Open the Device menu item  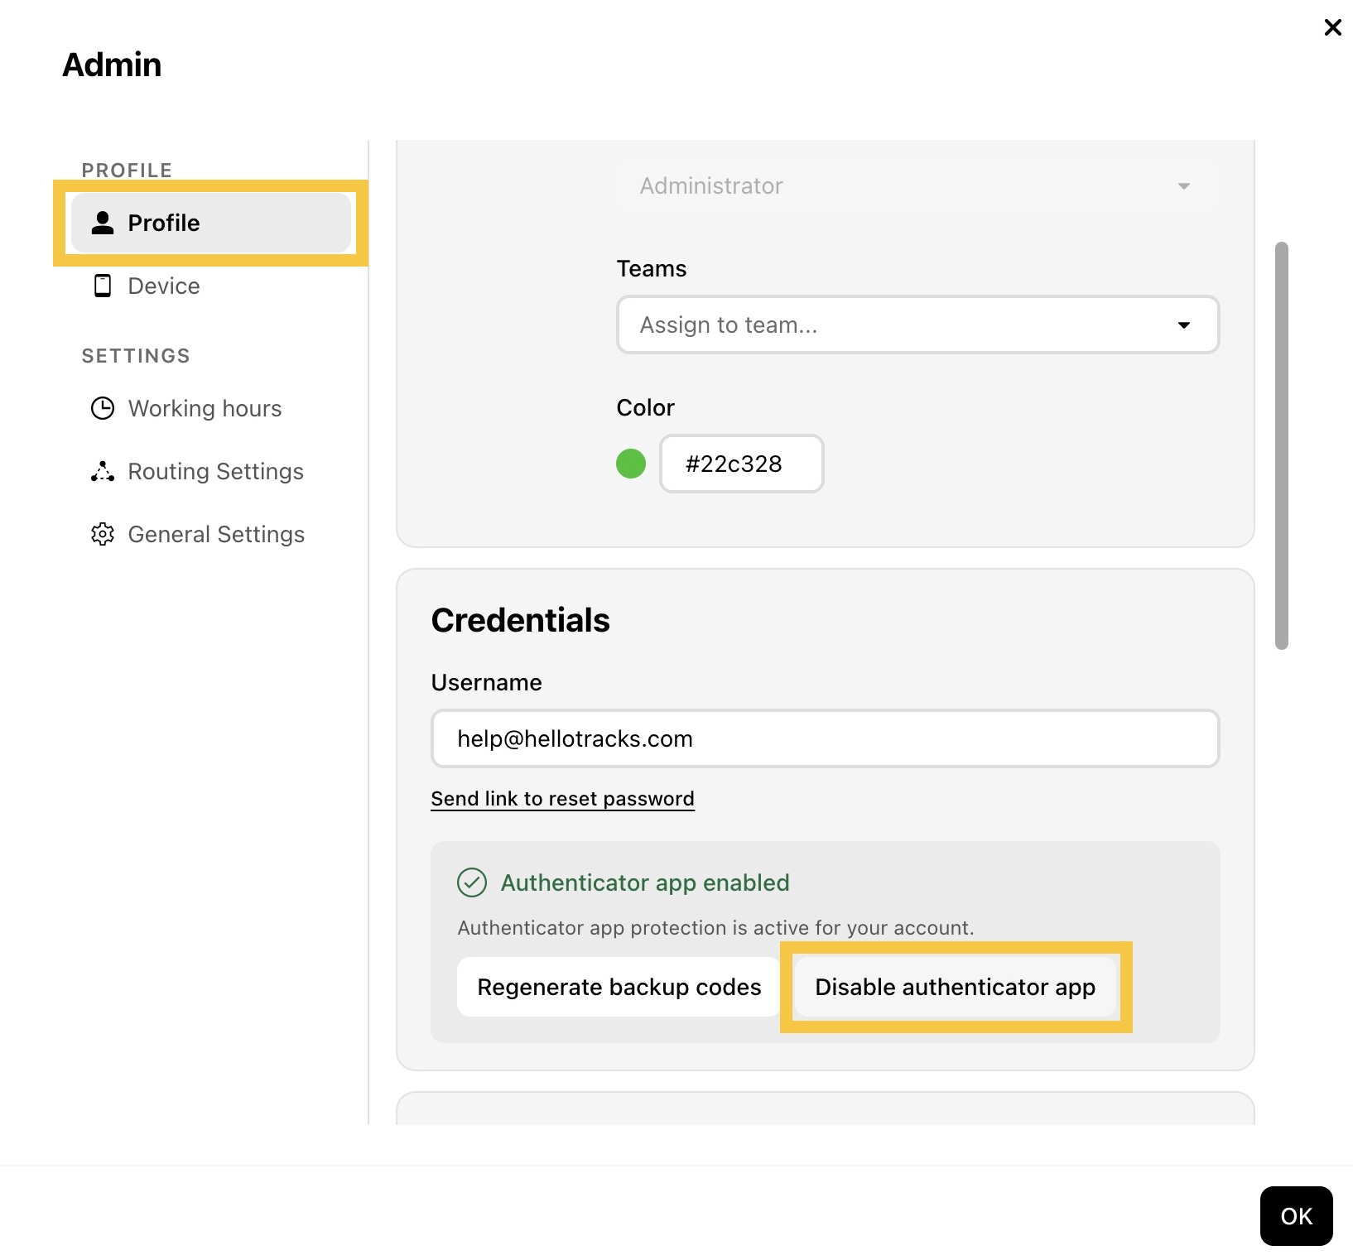click(x=211, y=286)
